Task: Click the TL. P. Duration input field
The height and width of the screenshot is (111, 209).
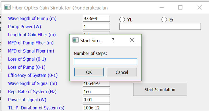Action: (x=96, y=108)
